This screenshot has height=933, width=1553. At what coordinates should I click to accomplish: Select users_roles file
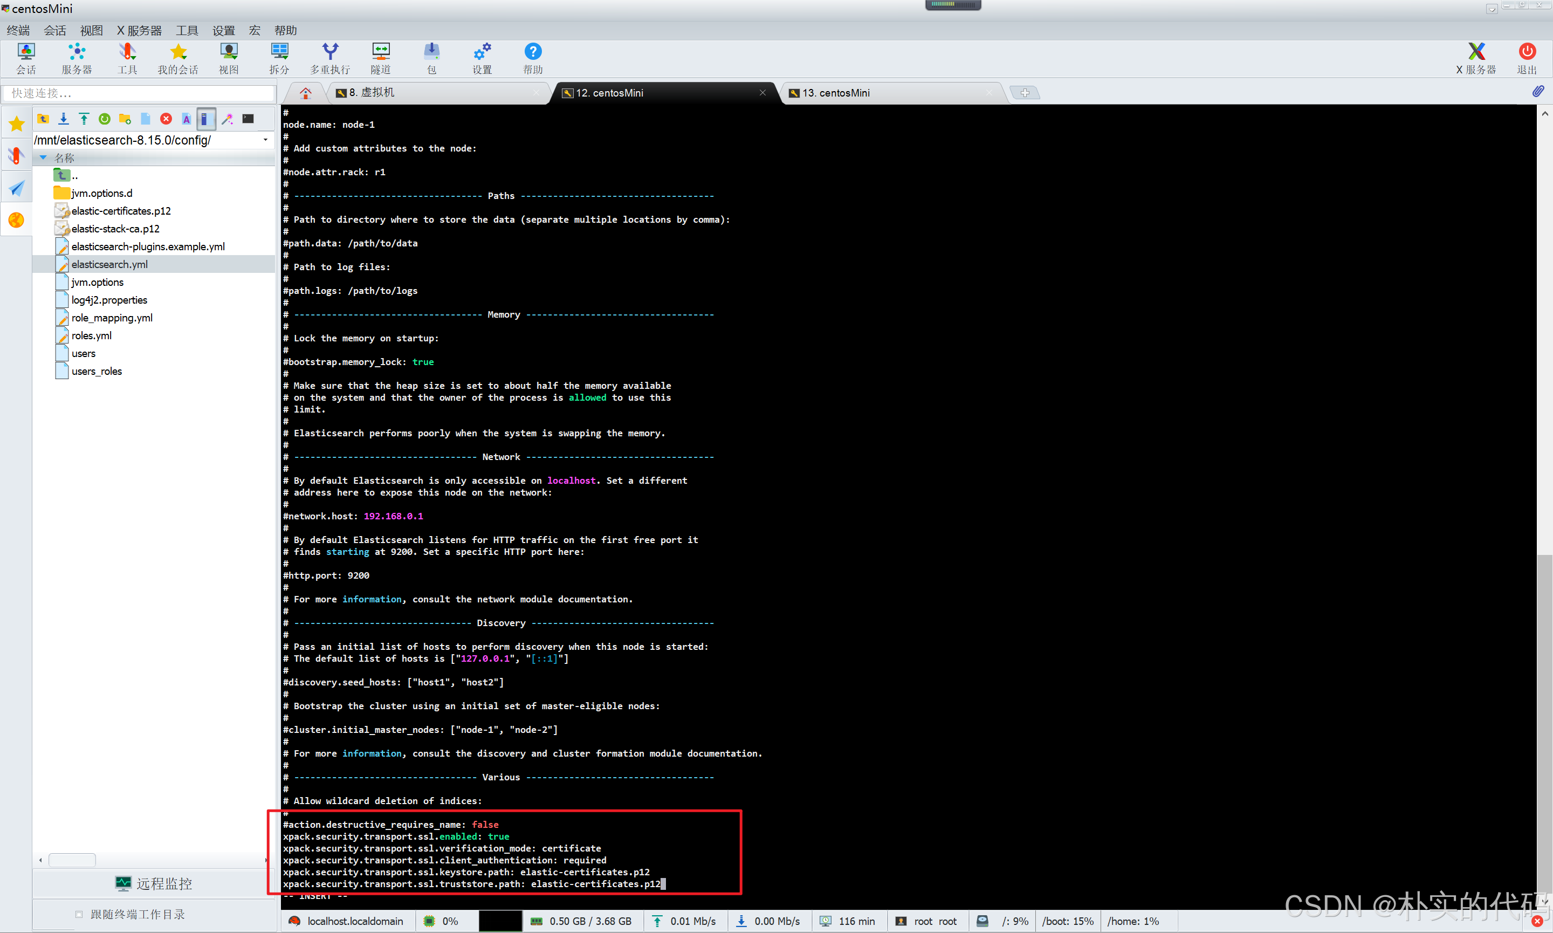coord(96,371)
